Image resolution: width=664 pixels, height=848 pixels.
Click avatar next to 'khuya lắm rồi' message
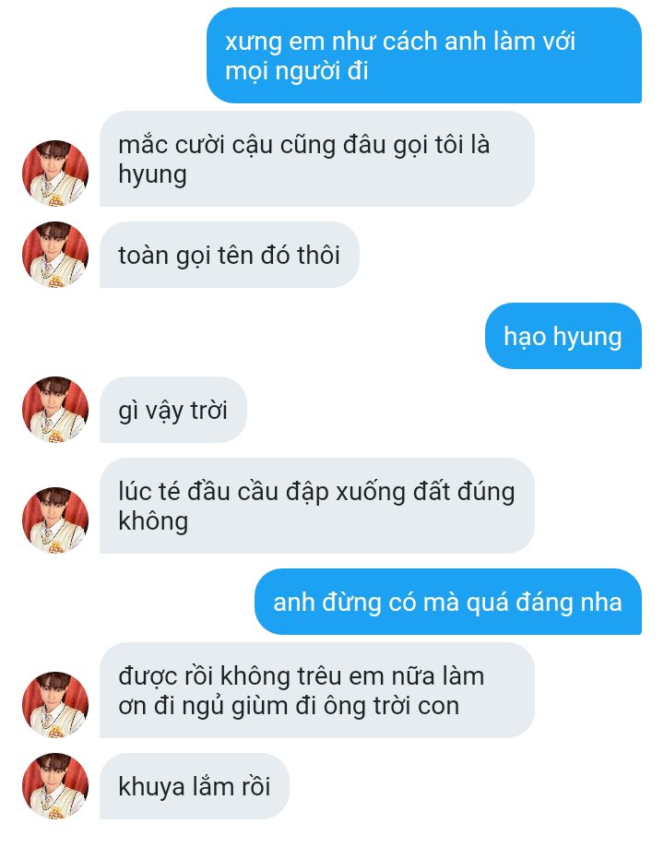coord(55,786)
